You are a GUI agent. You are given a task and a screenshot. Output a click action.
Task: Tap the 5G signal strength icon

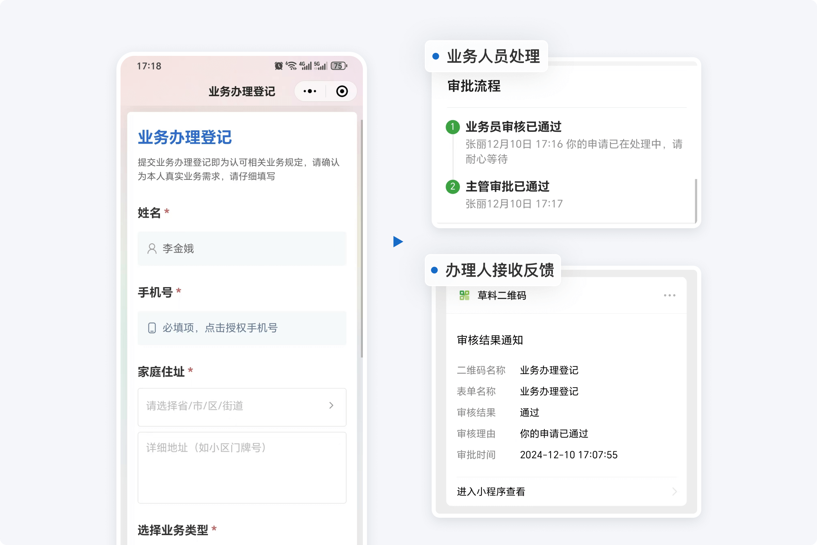point(321,66)
